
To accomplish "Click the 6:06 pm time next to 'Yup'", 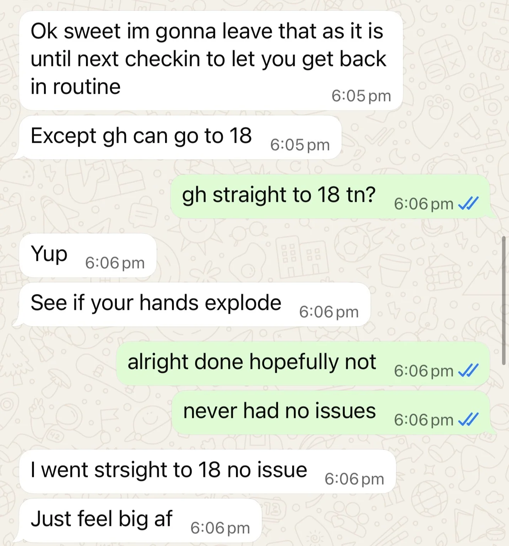I will (x=115, y=263).
